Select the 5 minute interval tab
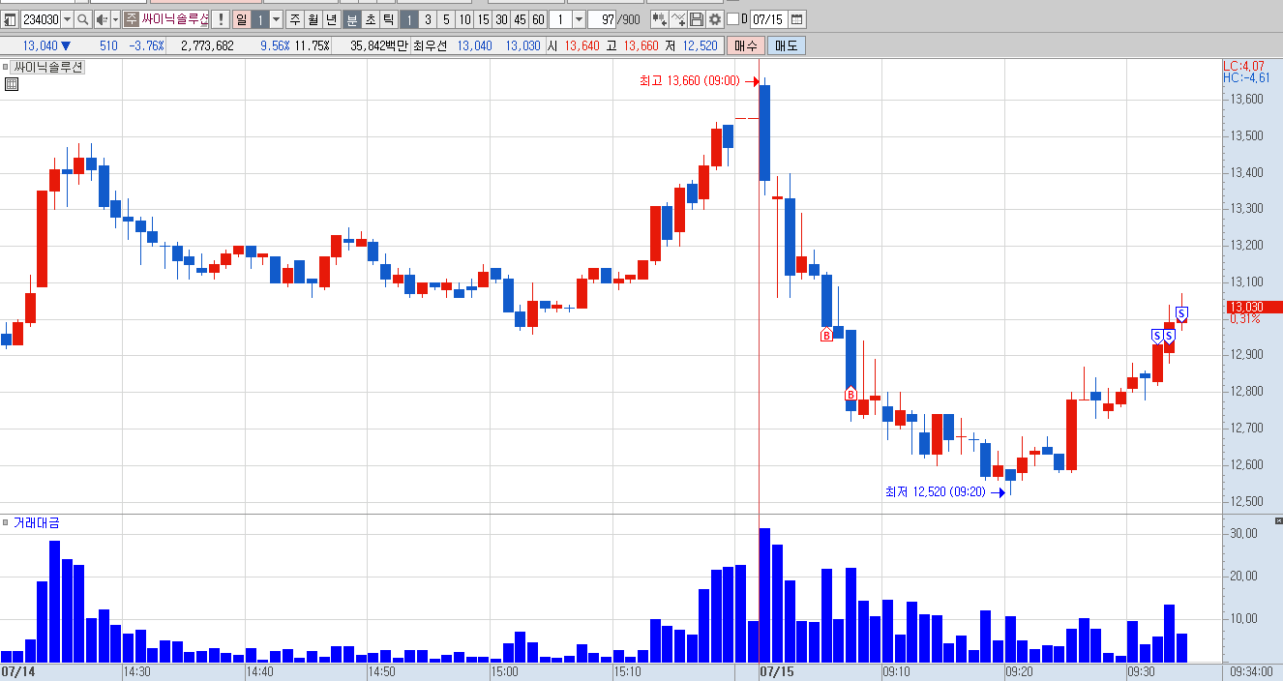This screenshot has width=1283, height=681. [x=446, y=19]
